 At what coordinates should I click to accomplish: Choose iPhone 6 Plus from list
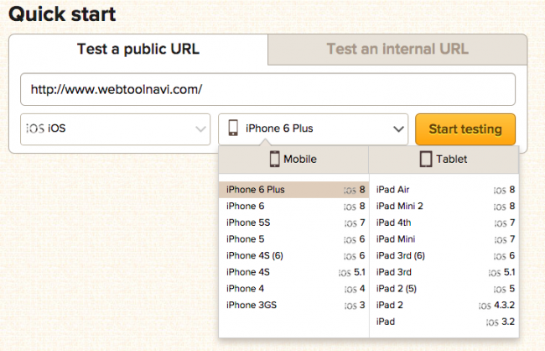[293, 190]
